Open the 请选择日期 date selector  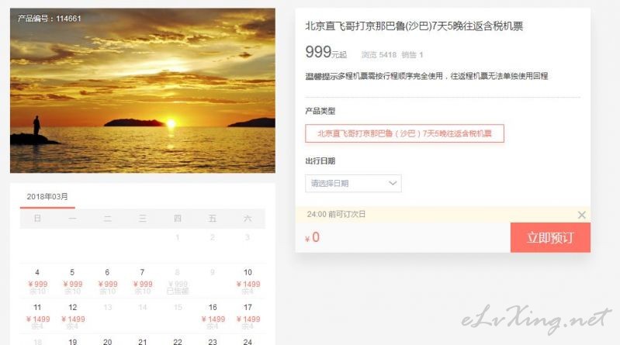[353, 184]
